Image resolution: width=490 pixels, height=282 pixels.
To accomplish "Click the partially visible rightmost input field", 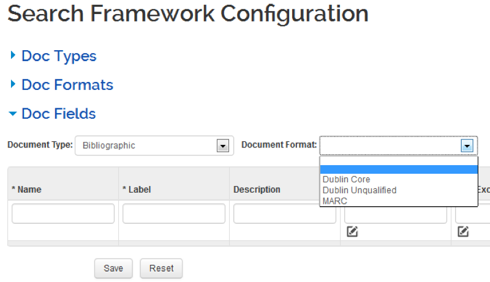I will pyautogui.click(x=473, y=213).
